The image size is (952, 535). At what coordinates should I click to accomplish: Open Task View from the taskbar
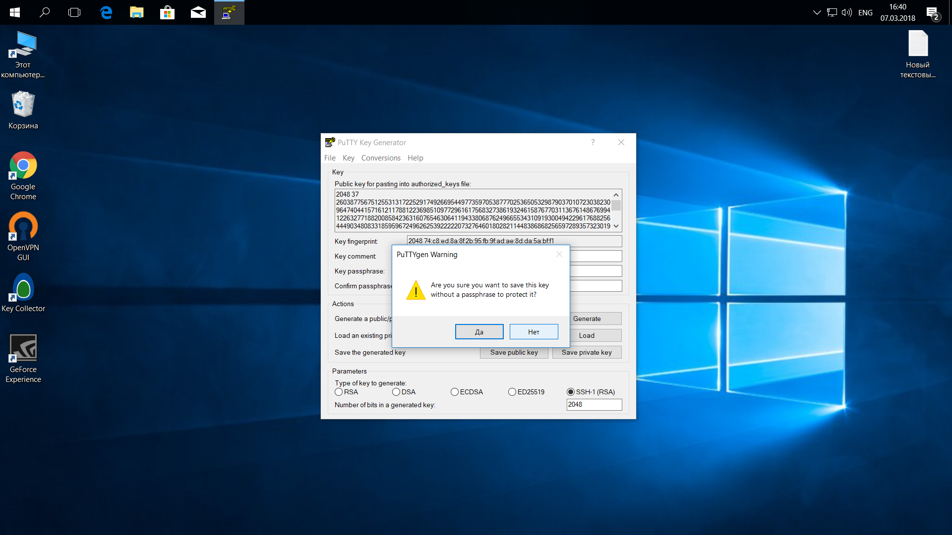[x=74, y=12]
